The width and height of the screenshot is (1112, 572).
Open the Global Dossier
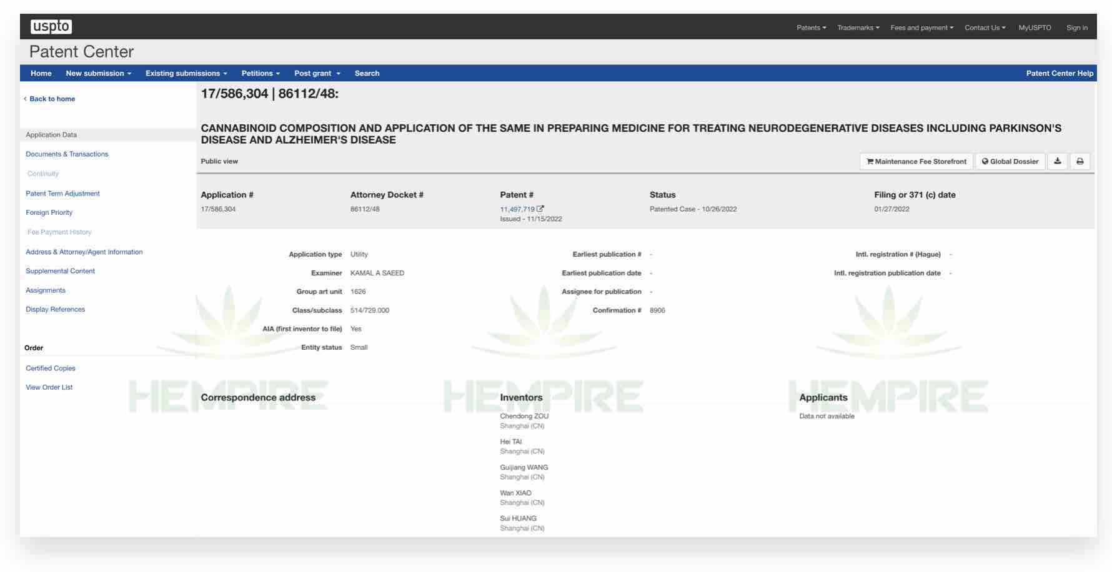[x=1010, y=161]
